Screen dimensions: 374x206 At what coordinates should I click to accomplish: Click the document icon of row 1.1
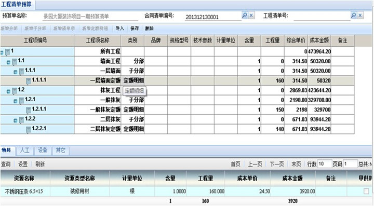(15, 62)
